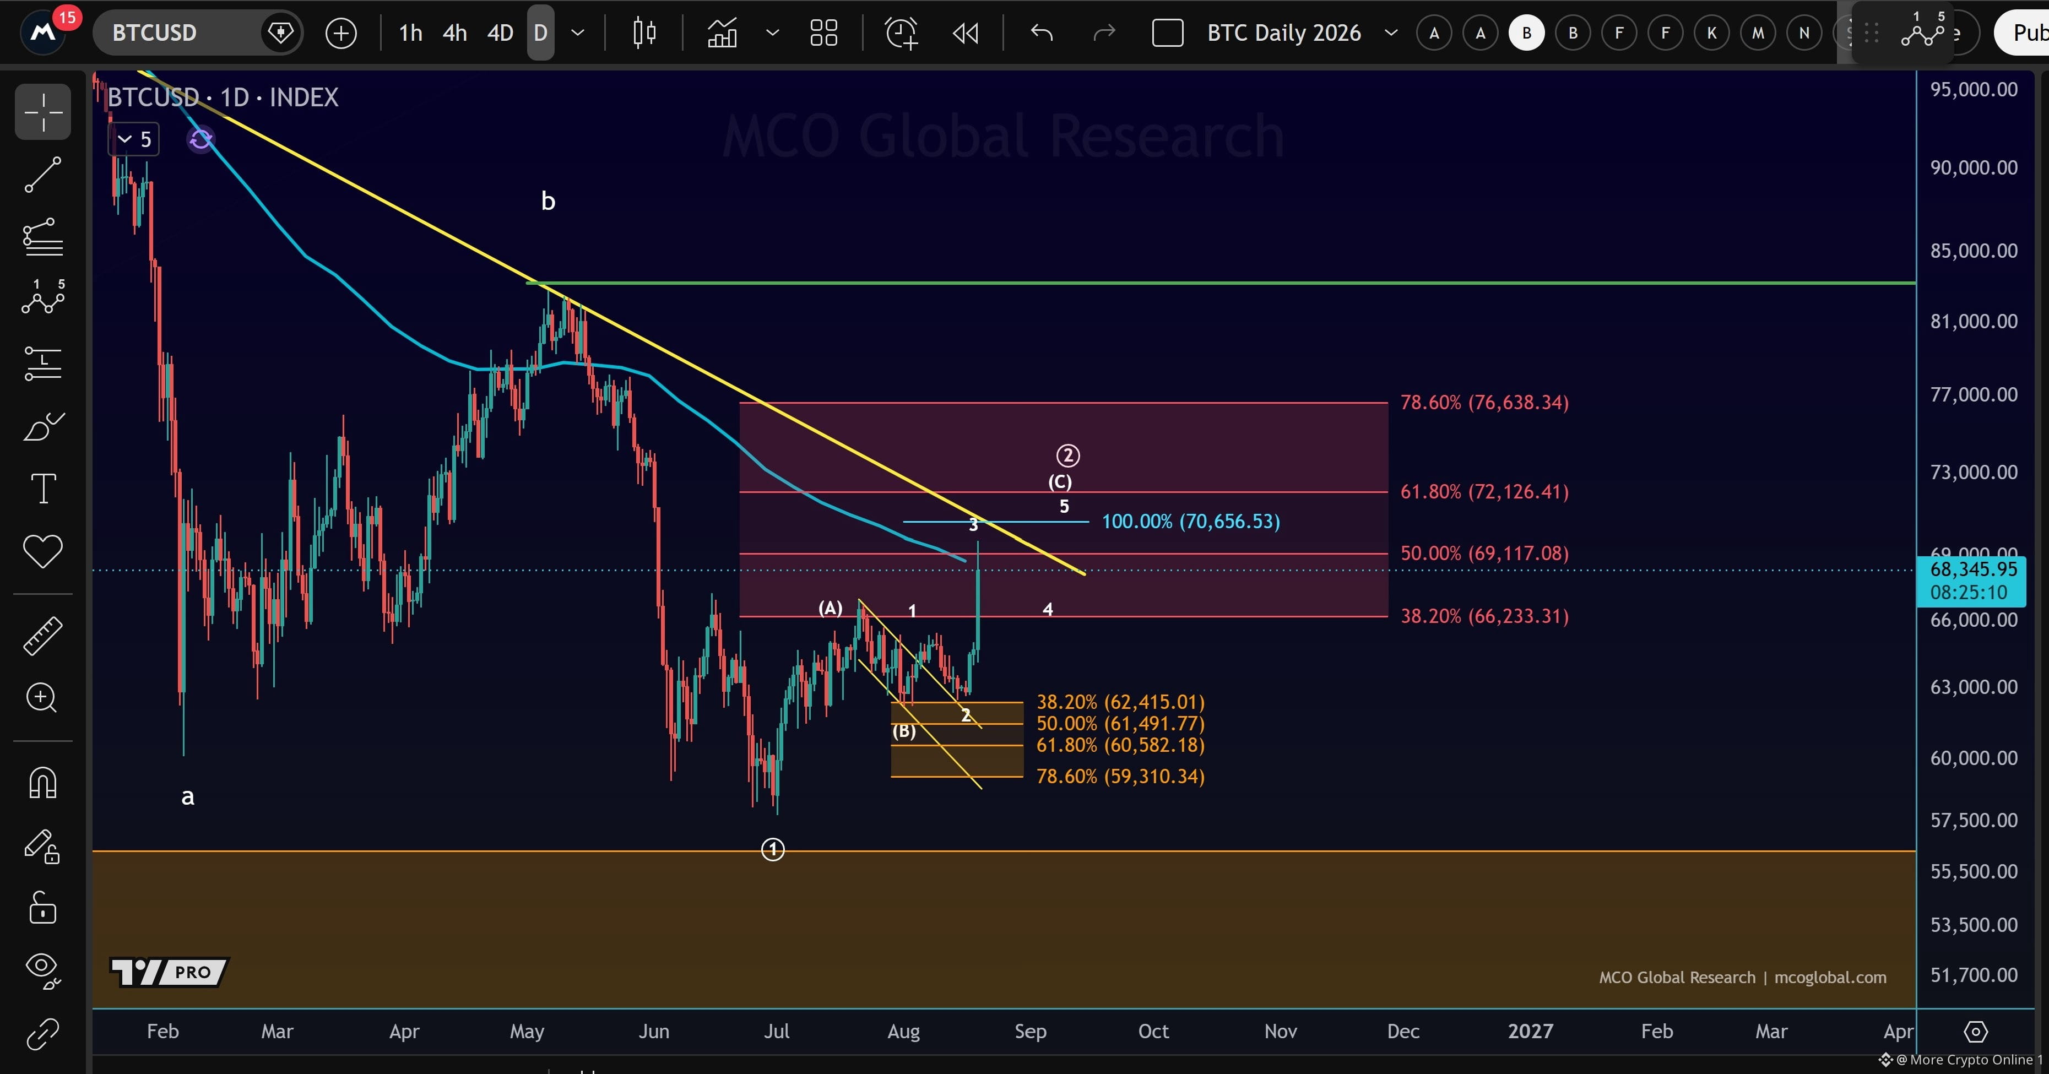Select the ruler measure tool
The image size is (2049, 1074).
pos(43,636)
